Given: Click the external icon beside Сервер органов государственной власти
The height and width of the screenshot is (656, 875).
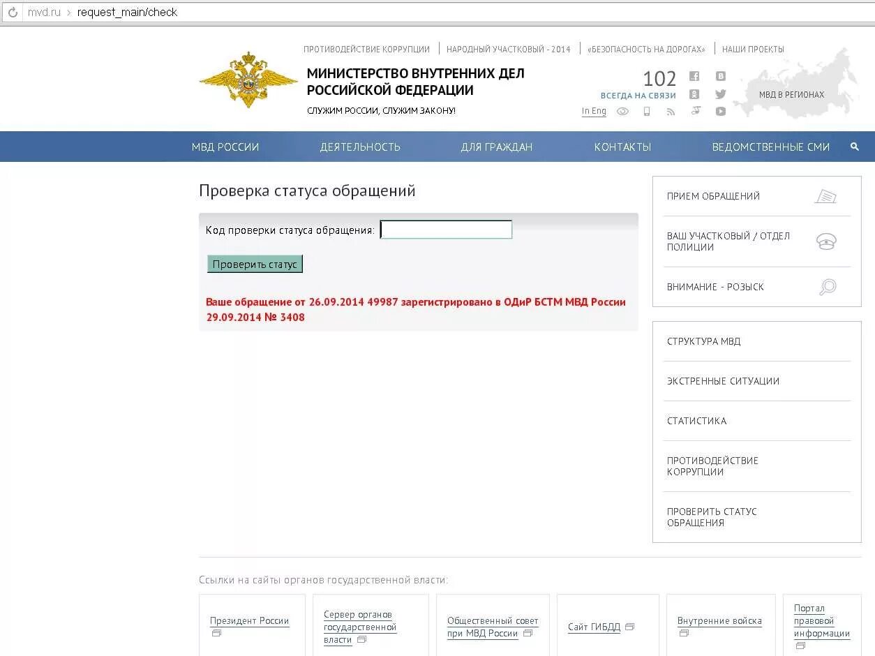Looking at the screenshot, I should coord(361,639).
